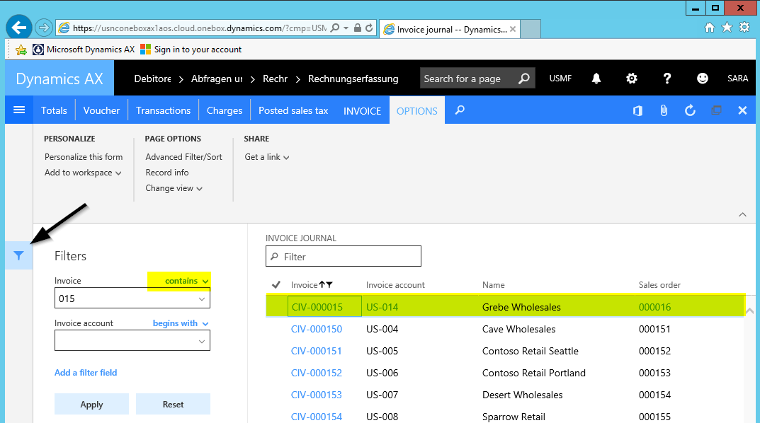Open the Change view dropdown
Image resolution: width=760 pixels, height=423 pixels.
[x=174, y=188]
